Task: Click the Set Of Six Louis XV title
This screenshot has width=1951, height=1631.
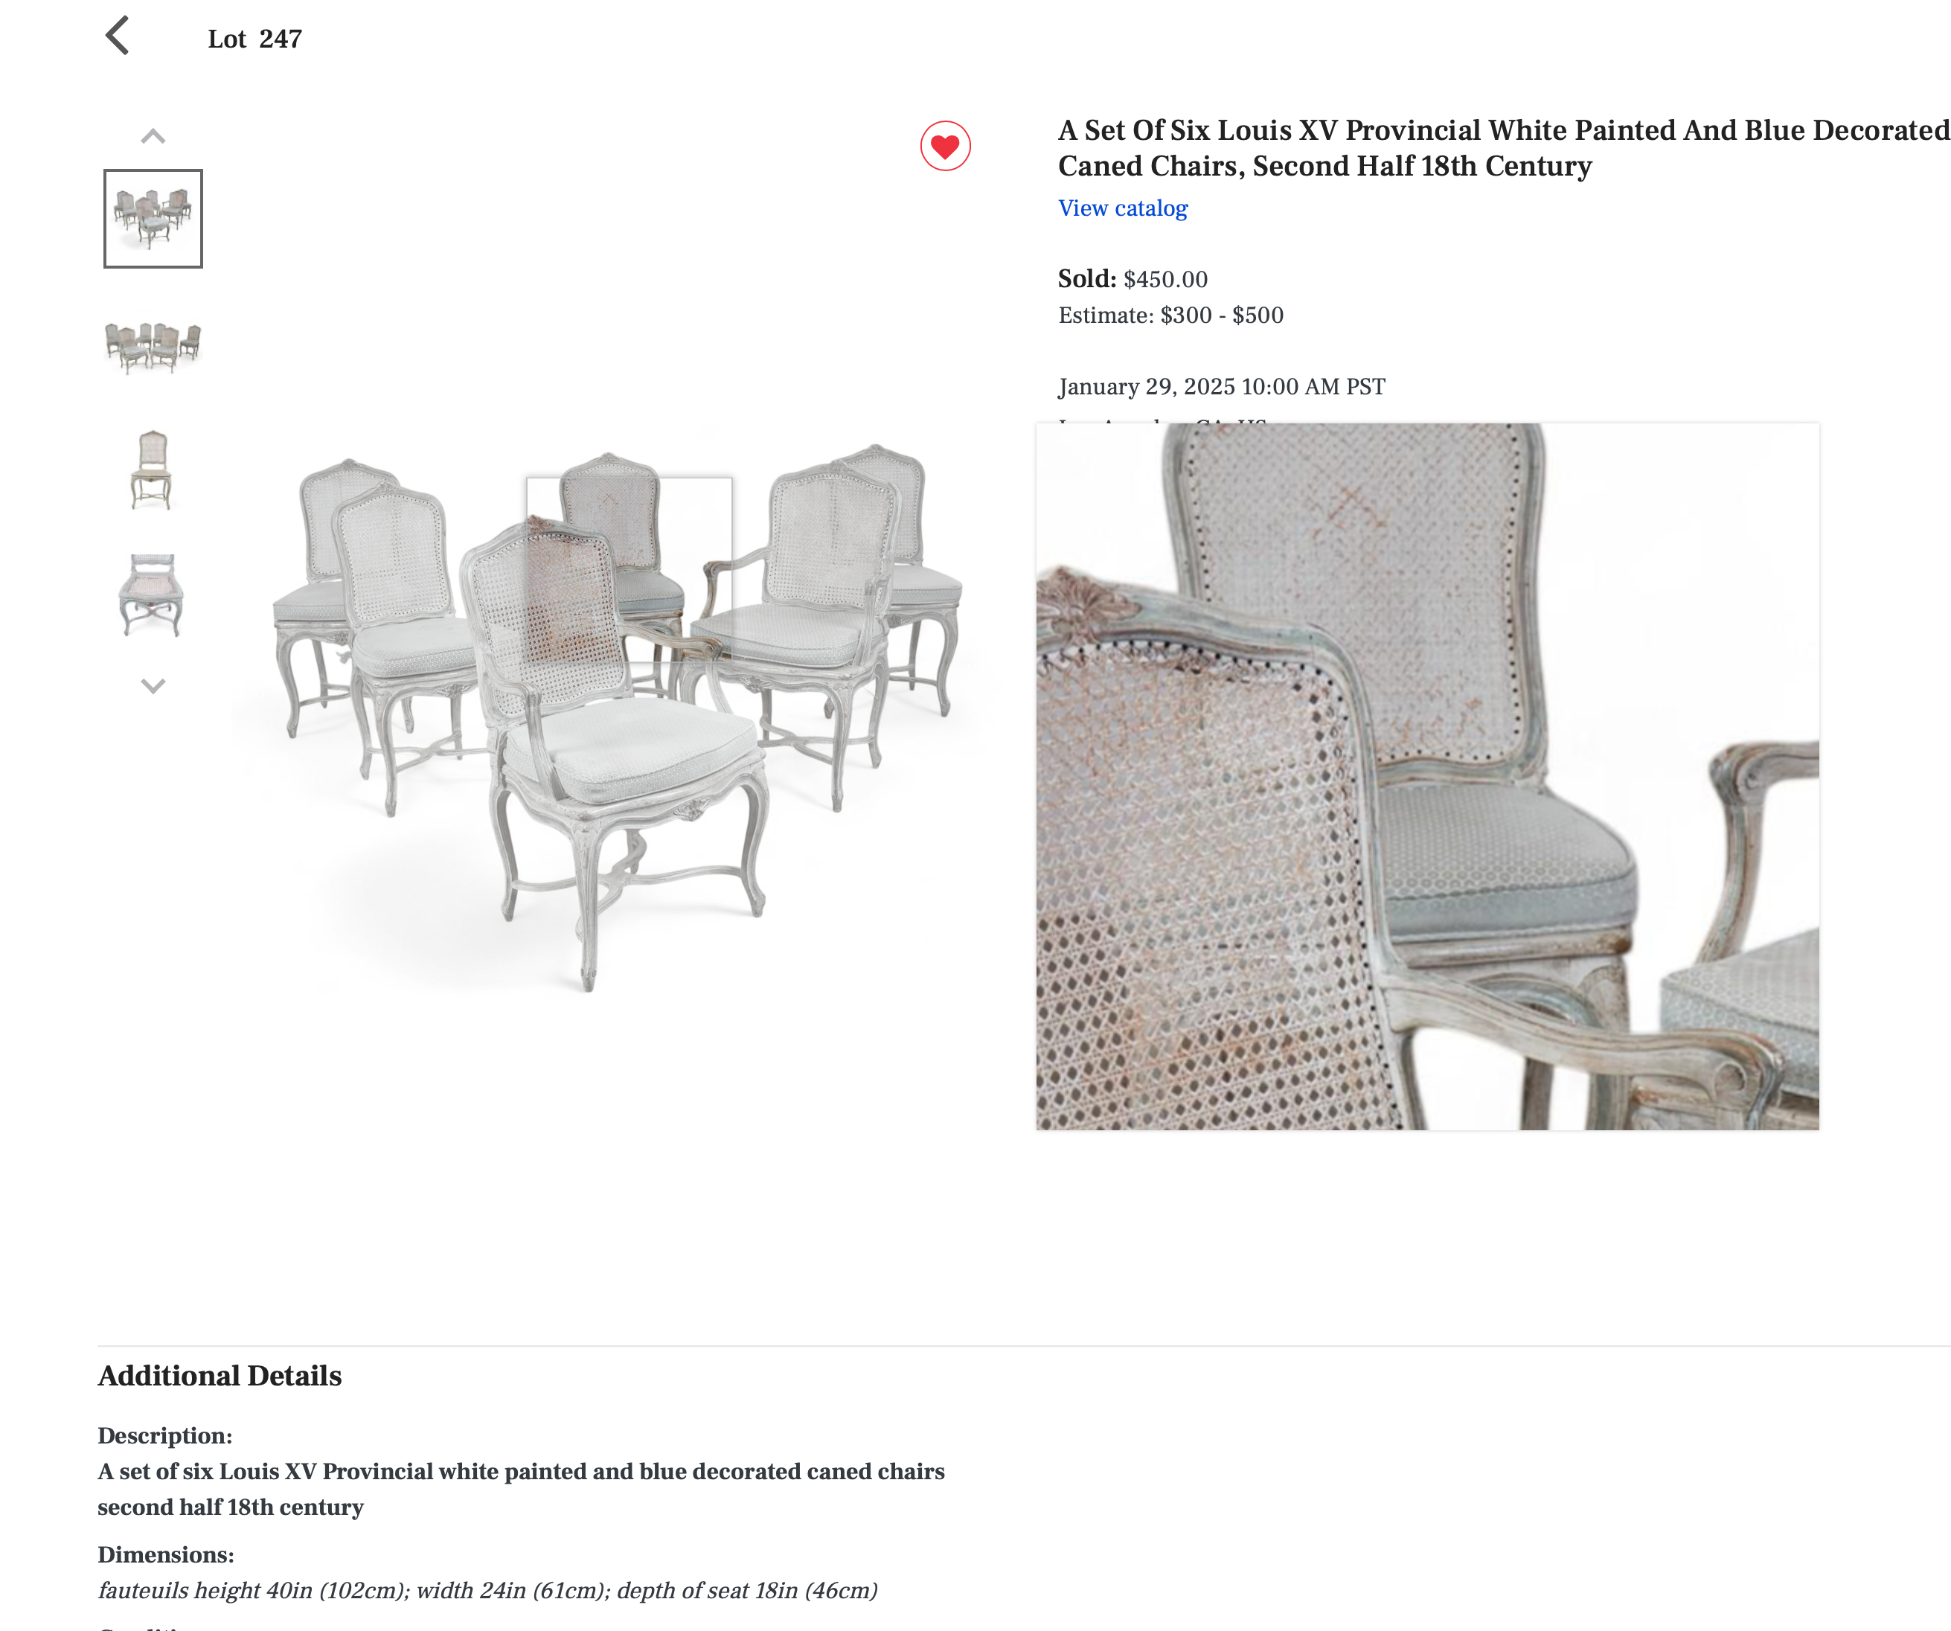Action: click(1503, 147)
